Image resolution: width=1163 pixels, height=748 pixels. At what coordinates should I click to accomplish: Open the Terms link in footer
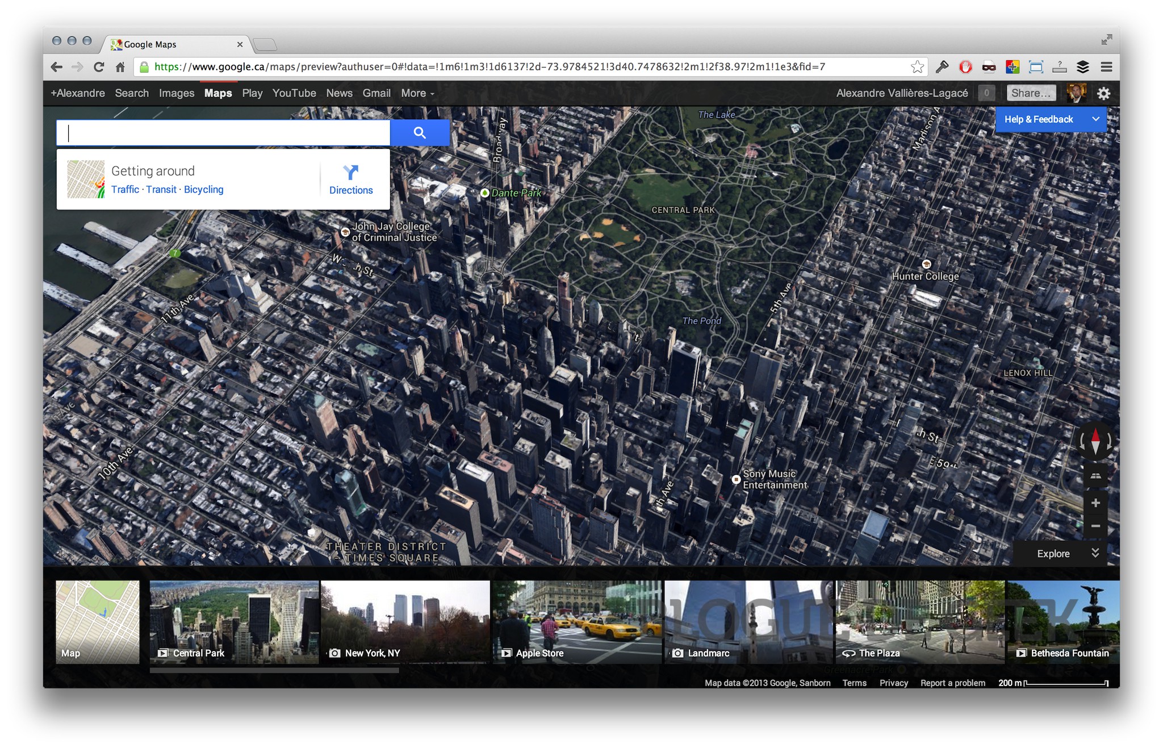click(x=854, y=683)
